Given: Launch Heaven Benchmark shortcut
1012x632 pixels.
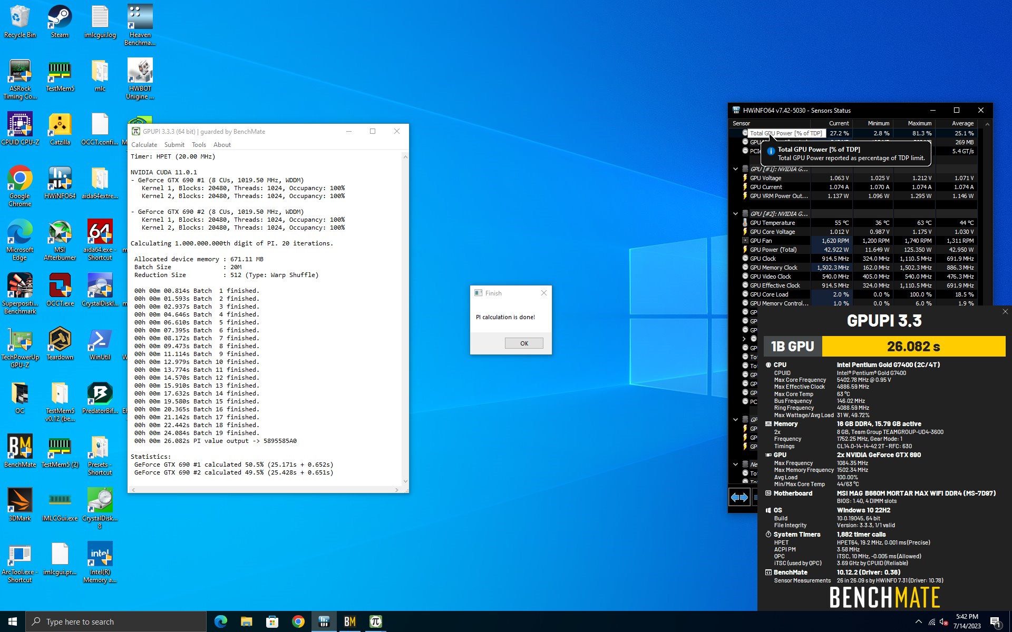Looking at the screenshot, I should pos(140,25).
